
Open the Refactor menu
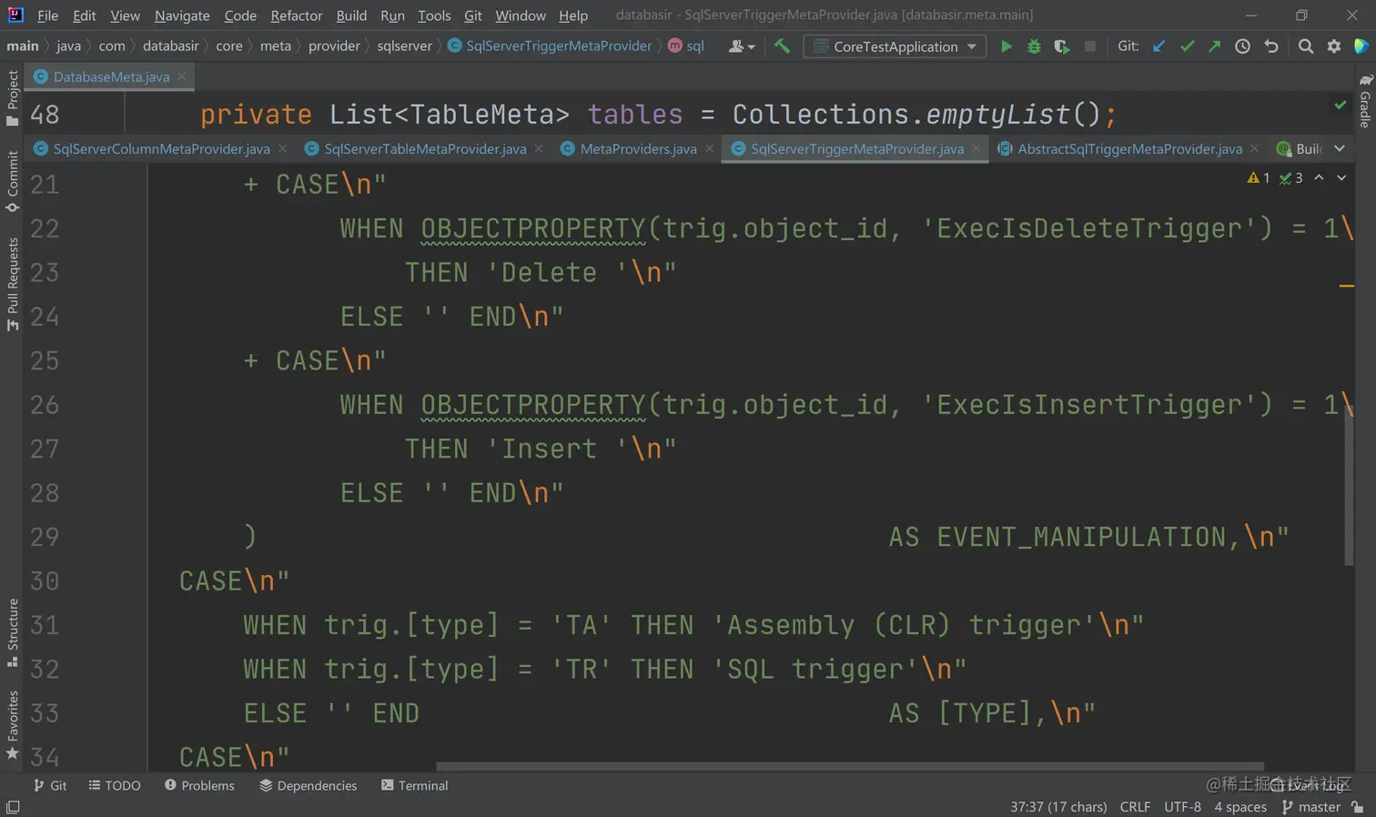tap(297, 15)
